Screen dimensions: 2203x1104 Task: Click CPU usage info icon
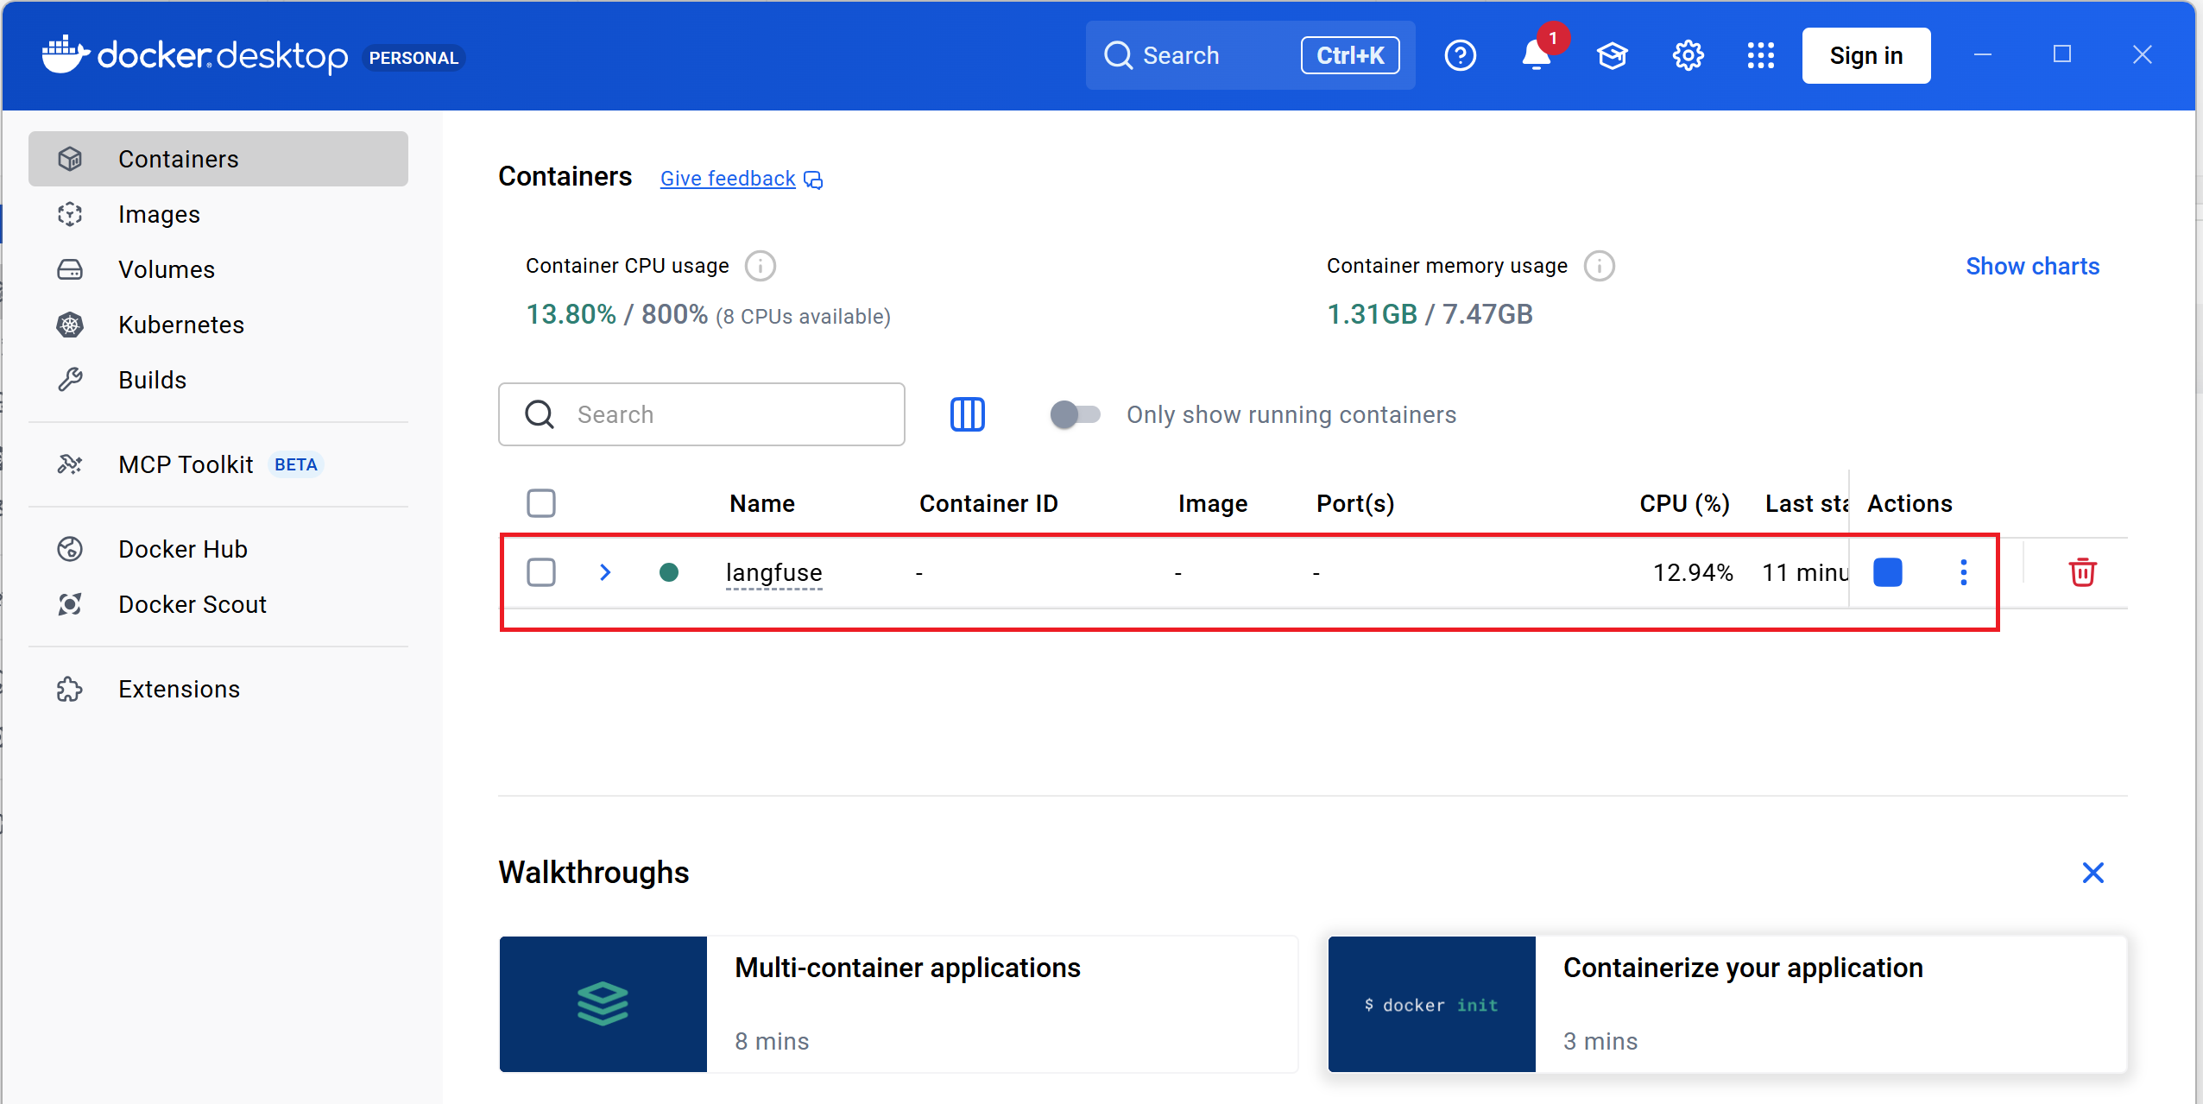(760, 266)
